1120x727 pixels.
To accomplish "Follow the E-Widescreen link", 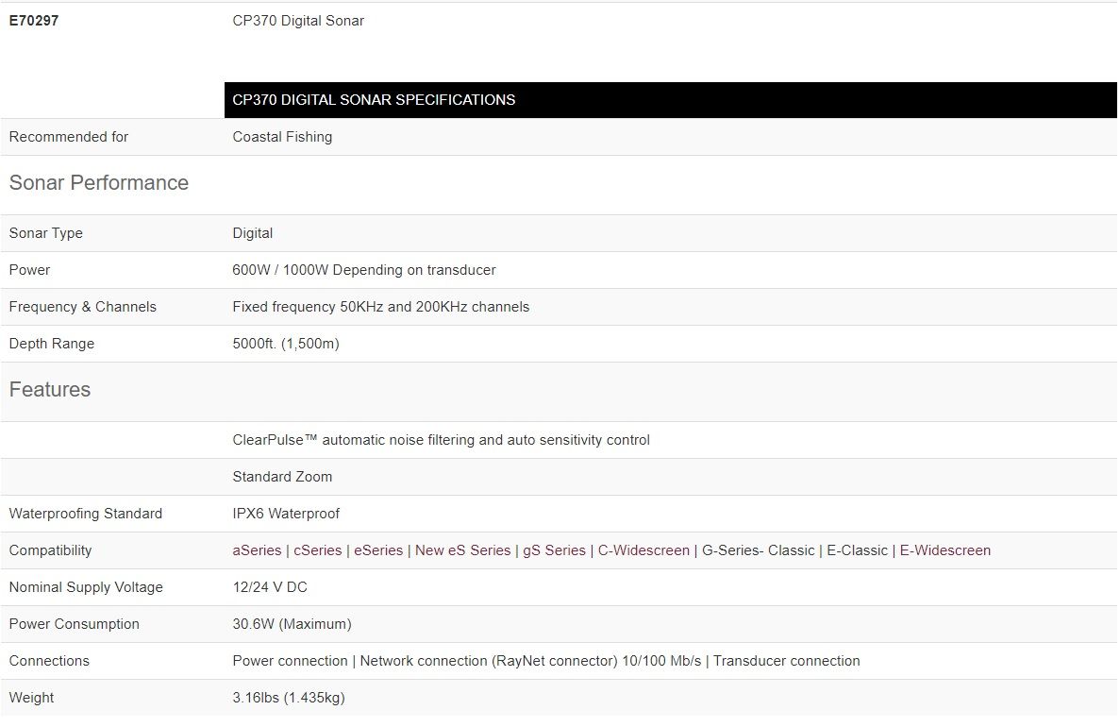I will [x=944, y=550].
